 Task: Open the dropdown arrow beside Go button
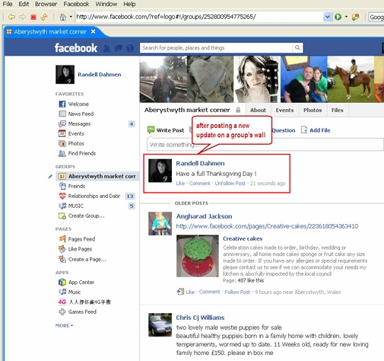pyautogui.click(x=346, y=17)
